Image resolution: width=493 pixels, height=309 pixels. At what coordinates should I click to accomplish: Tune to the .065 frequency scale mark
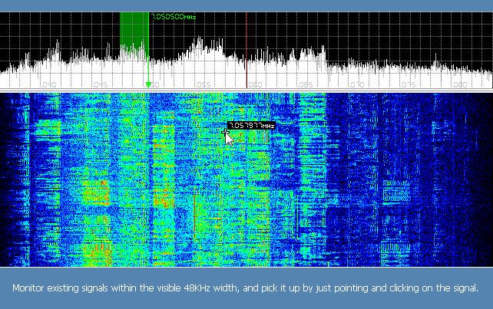tap(306, 84)
